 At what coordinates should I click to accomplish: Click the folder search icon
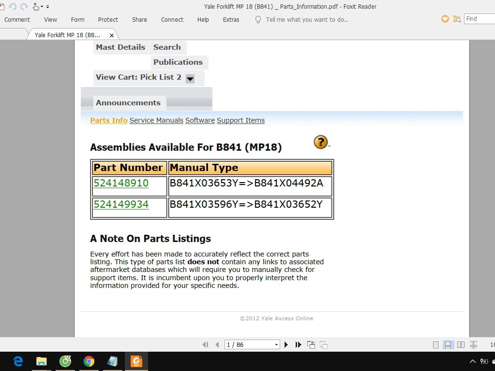point(457,19)
